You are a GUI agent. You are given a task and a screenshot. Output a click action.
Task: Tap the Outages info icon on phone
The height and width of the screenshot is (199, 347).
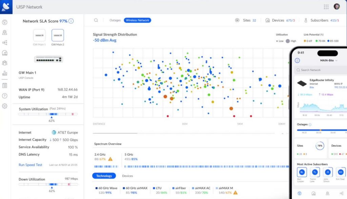coord(310,125)
